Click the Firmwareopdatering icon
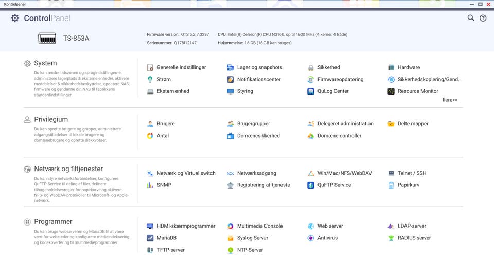 311,80
